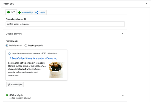Screen dimensions: 151x102
Task: Click the 17 Best Coffee Shops title link
Action: [x=33, y=59]
